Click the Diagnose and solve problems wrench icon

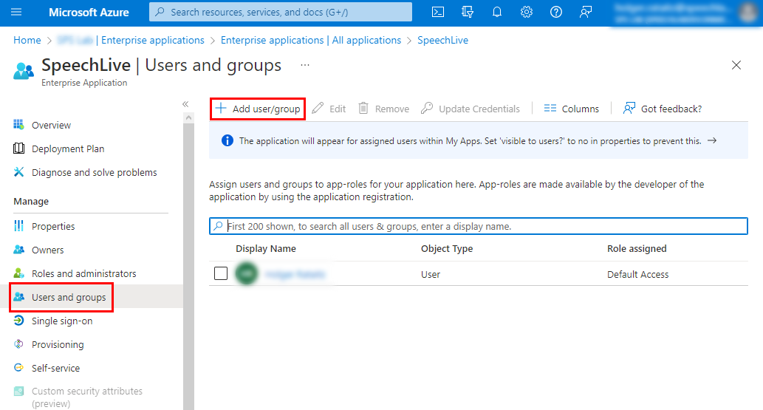coord(19,172)
